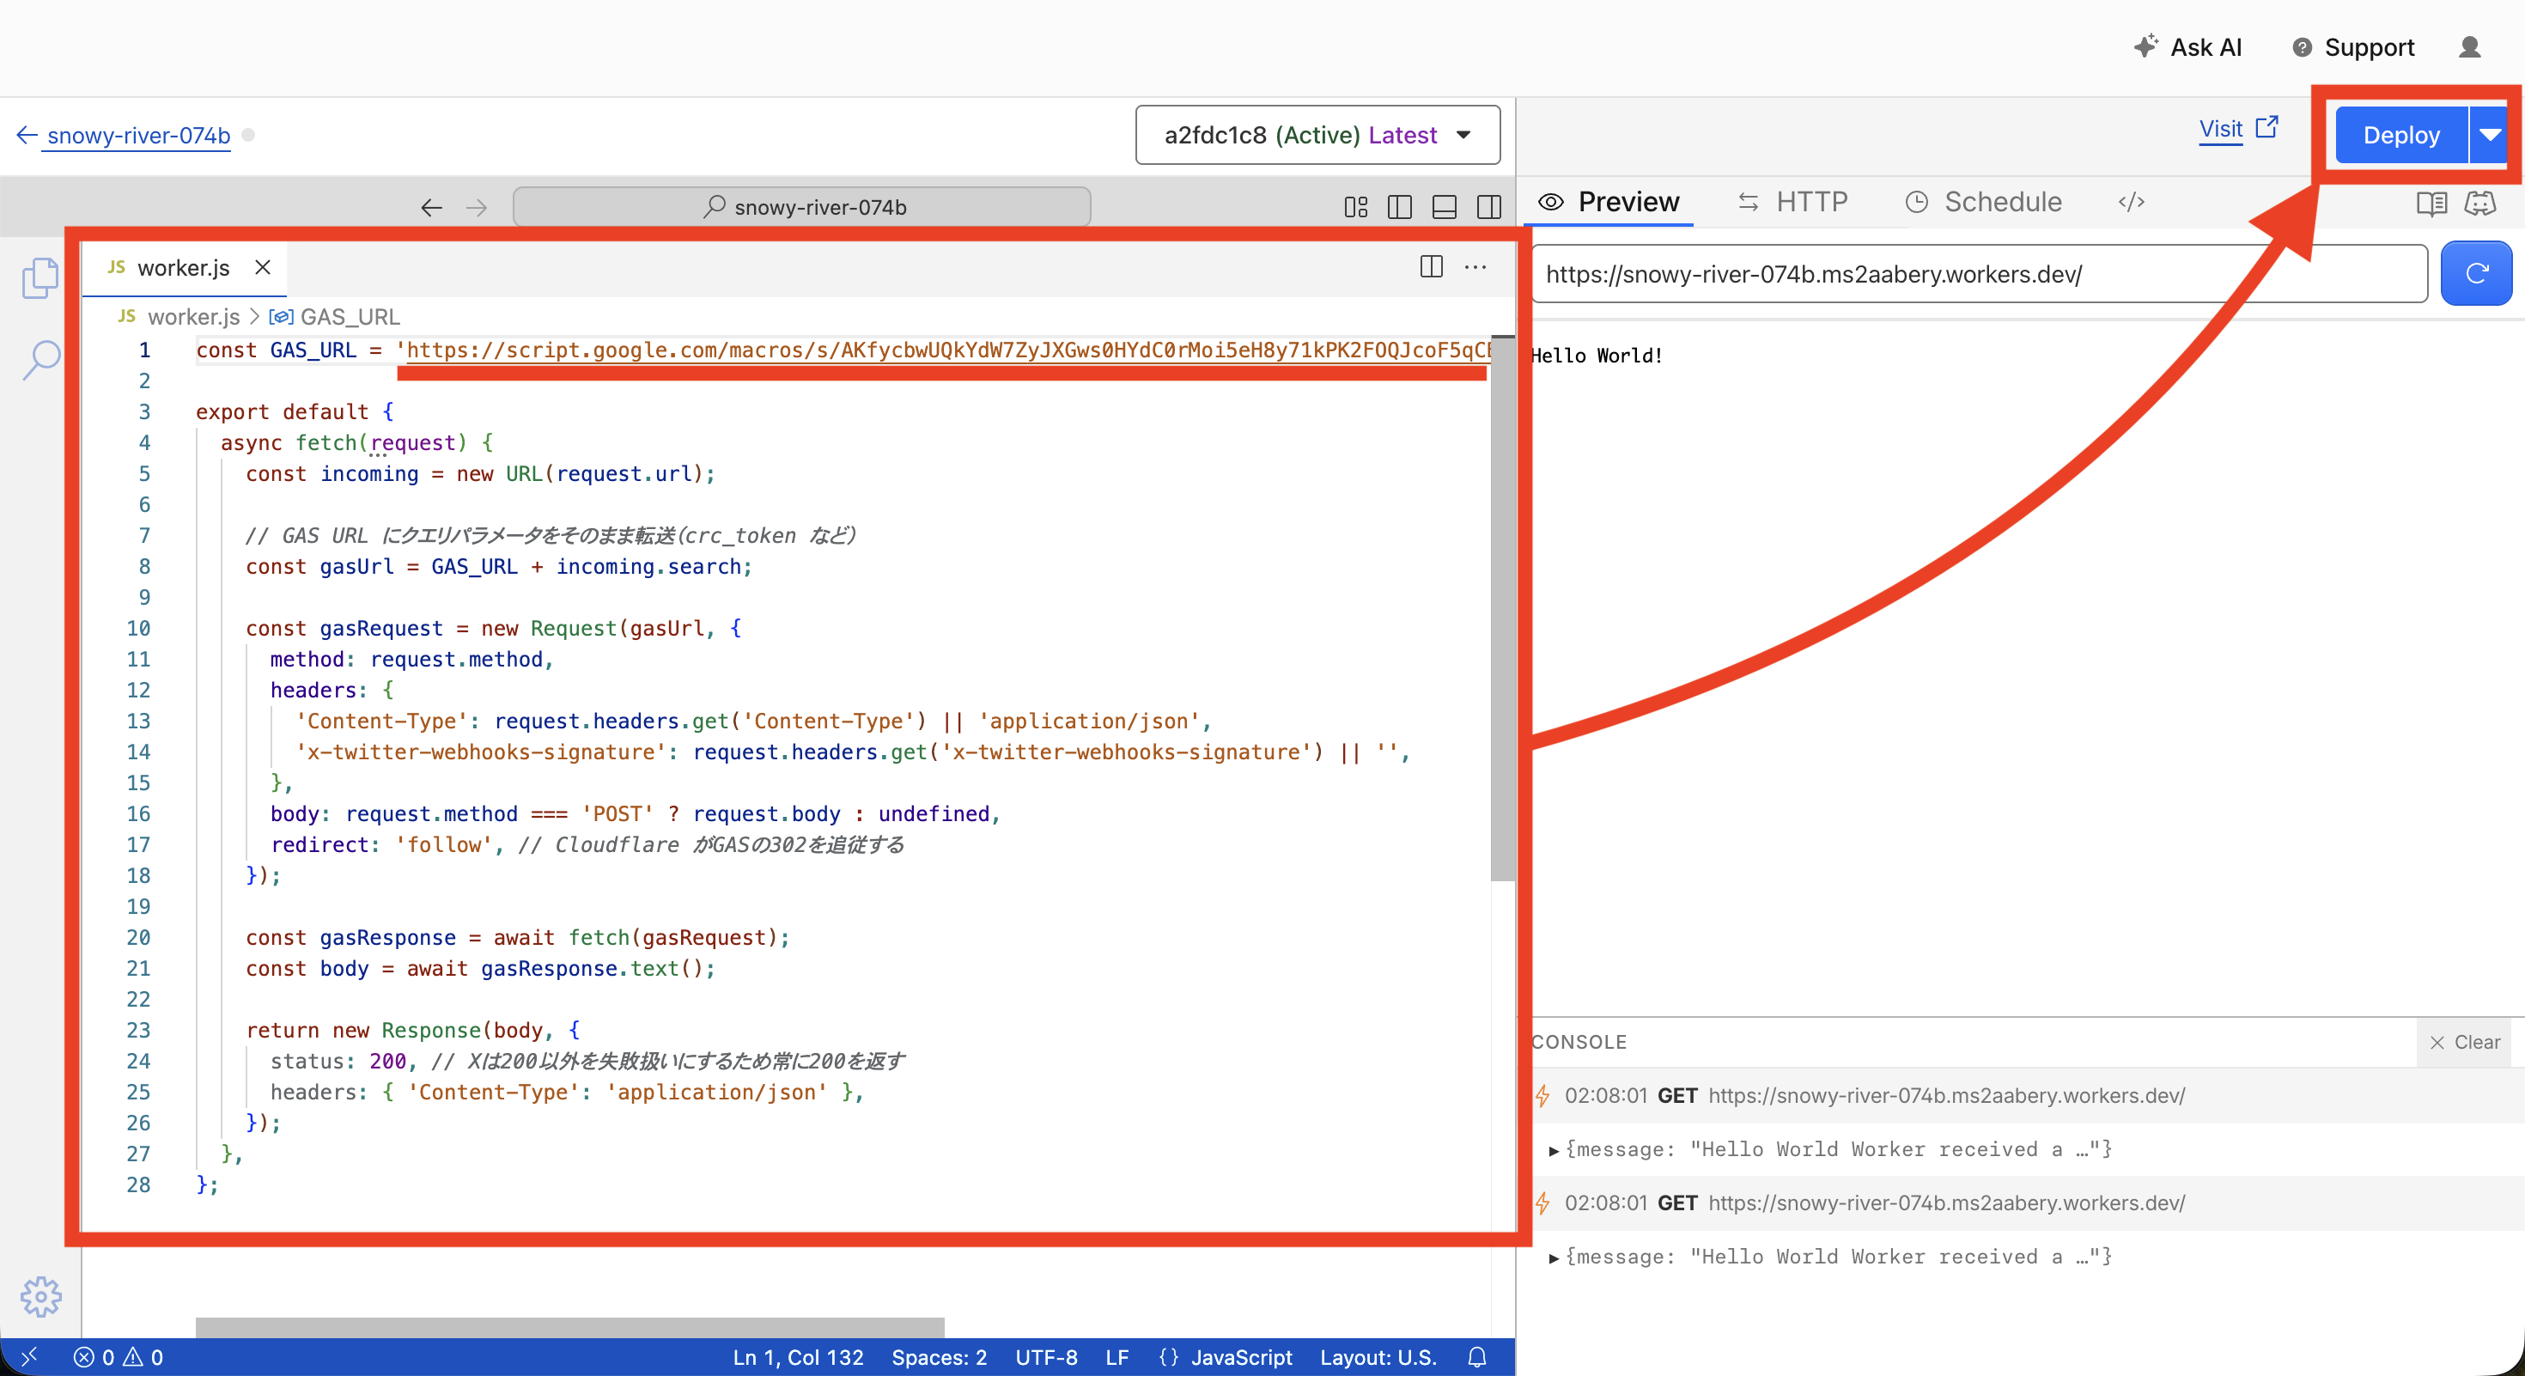2525x1376 pixels.
Task: Click the snowy-river-074b command search box
Action: tap(802, 207)
